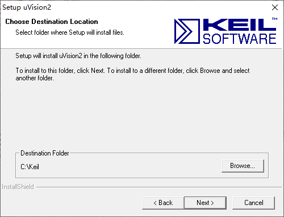
Task: Click the InstallShield horizontal separator line
Action: click(159, 187)
